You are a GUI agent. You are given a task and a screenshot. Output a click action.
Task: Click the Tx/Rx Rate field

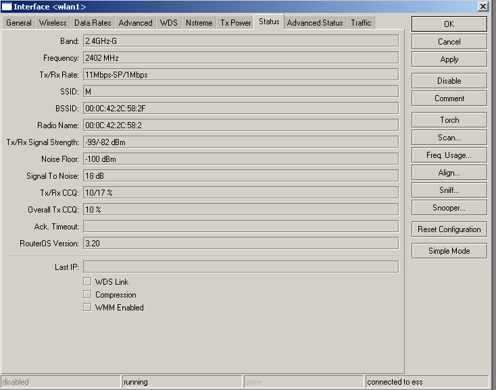(241, 74)
